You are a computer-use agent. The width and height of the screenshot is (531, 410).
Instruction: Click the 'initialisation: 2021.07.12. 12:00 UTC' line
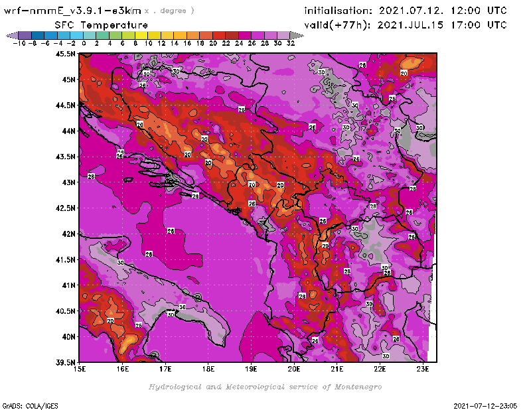click(406, 11)
